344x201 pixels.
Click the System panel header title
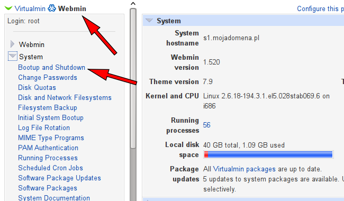[169, 21]
